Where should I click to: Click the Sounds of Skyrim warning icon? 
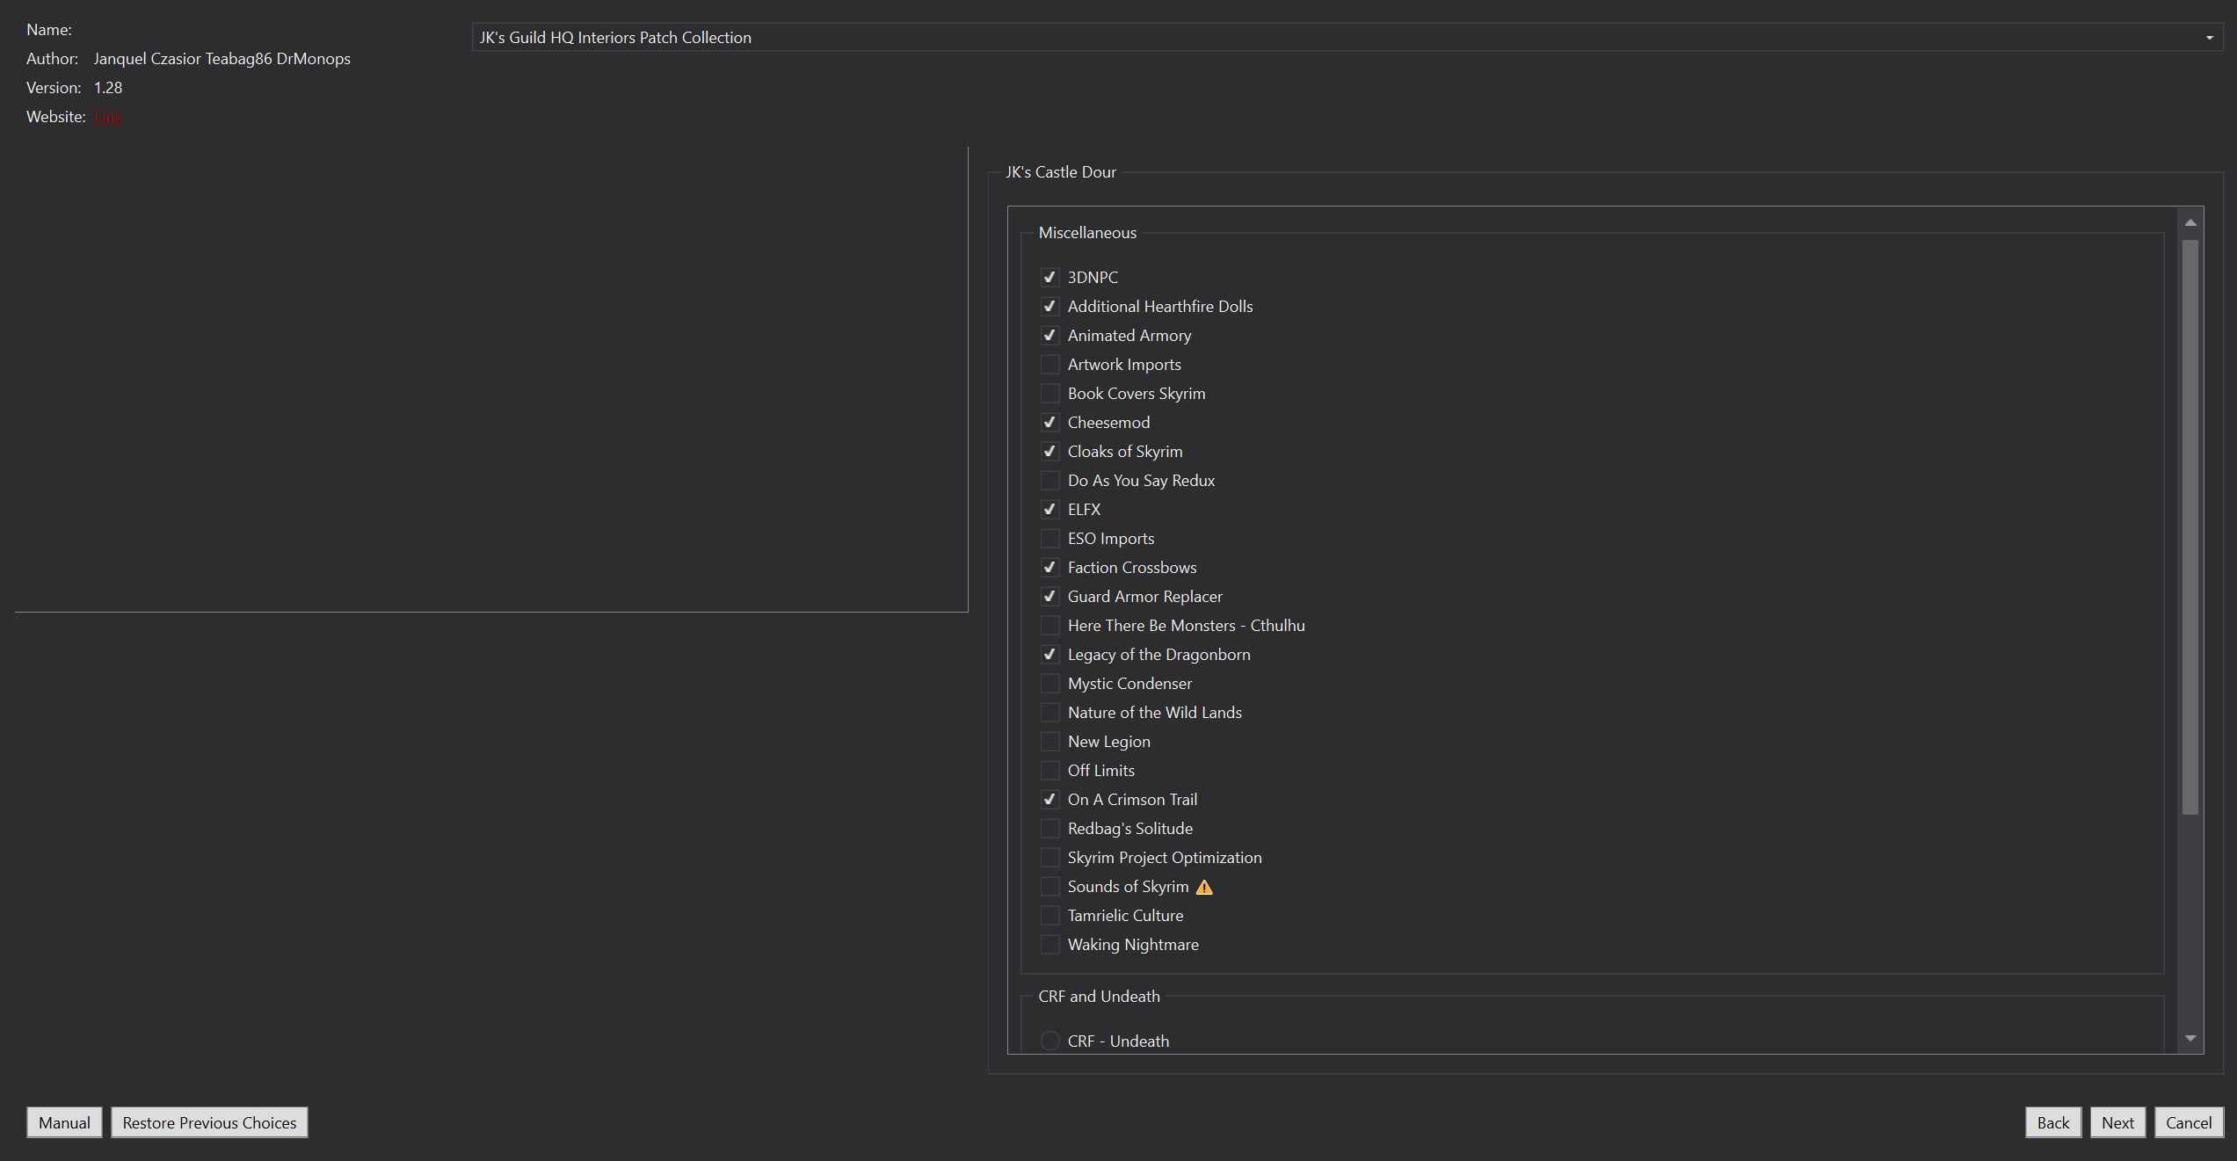1204,887
